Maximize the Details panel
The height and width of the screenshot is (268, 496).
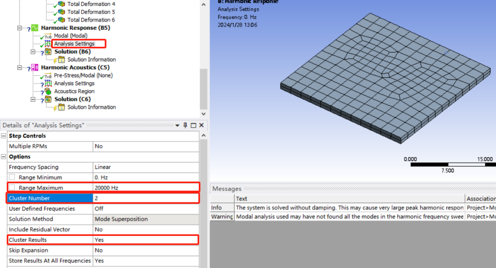pos(193,125)
